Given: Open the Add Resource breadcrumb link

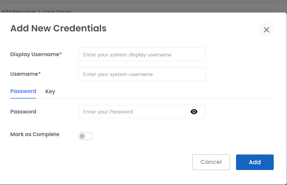Looking at the screenshot, I should click(19, 11).
